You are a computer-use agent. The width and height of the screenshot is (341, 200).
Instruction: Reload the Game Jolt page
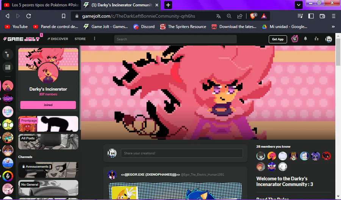click(28, 16)
